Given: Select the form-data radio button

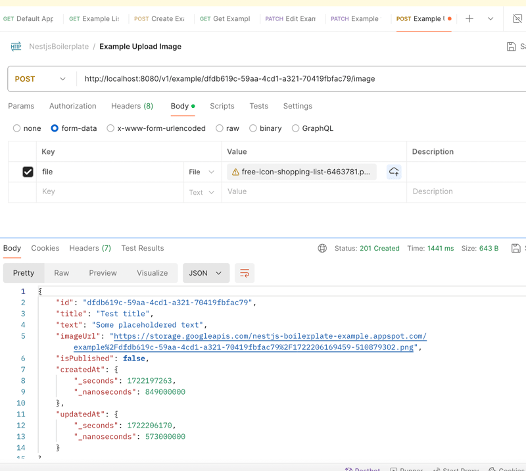Looking at the screenshot, I should pos(55,128).
